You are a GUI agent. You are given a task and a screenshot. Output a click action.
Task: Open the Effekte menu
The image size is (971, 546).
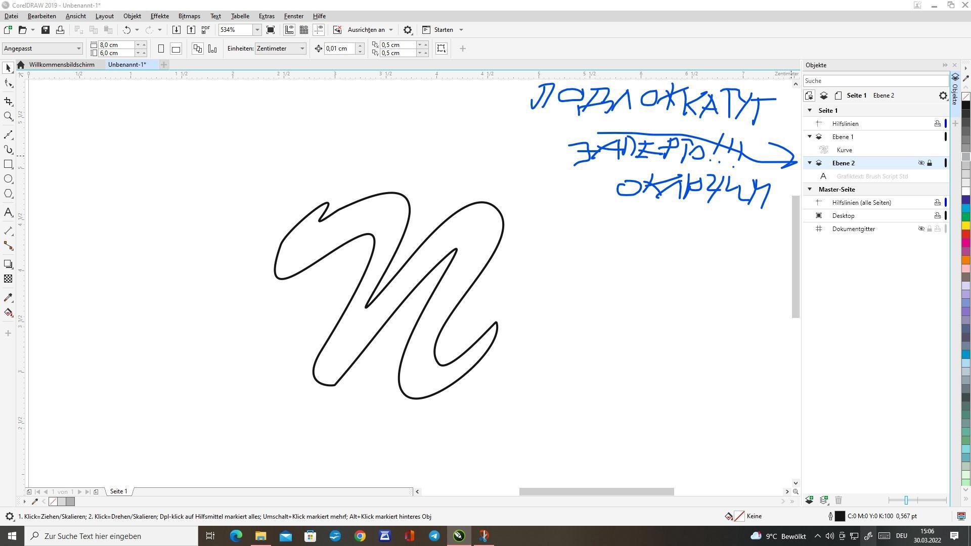[x=159, y=16]
